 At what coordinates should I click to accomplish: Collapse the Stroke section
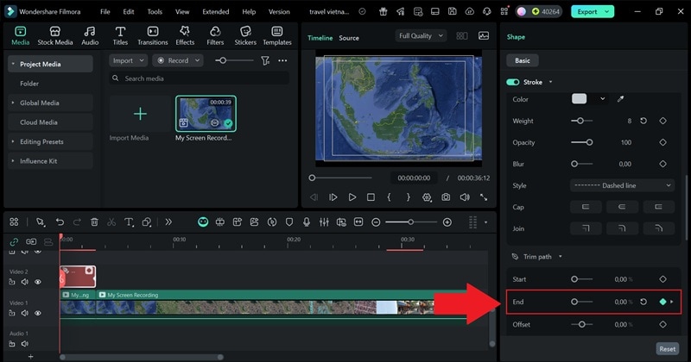(550, 82)
